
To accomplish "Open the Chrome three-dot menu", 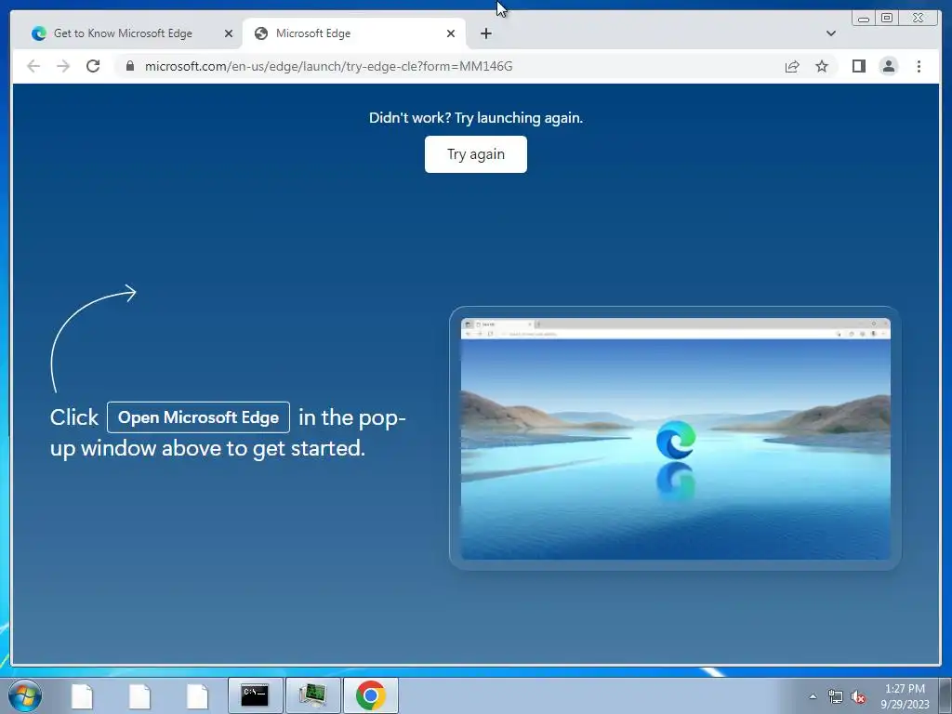I will (919, 66).
